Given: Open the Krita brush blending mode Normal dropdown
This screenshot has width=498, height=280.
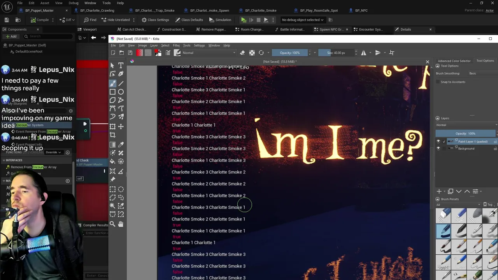Looking at the screenshot, I should coord(209,52).
